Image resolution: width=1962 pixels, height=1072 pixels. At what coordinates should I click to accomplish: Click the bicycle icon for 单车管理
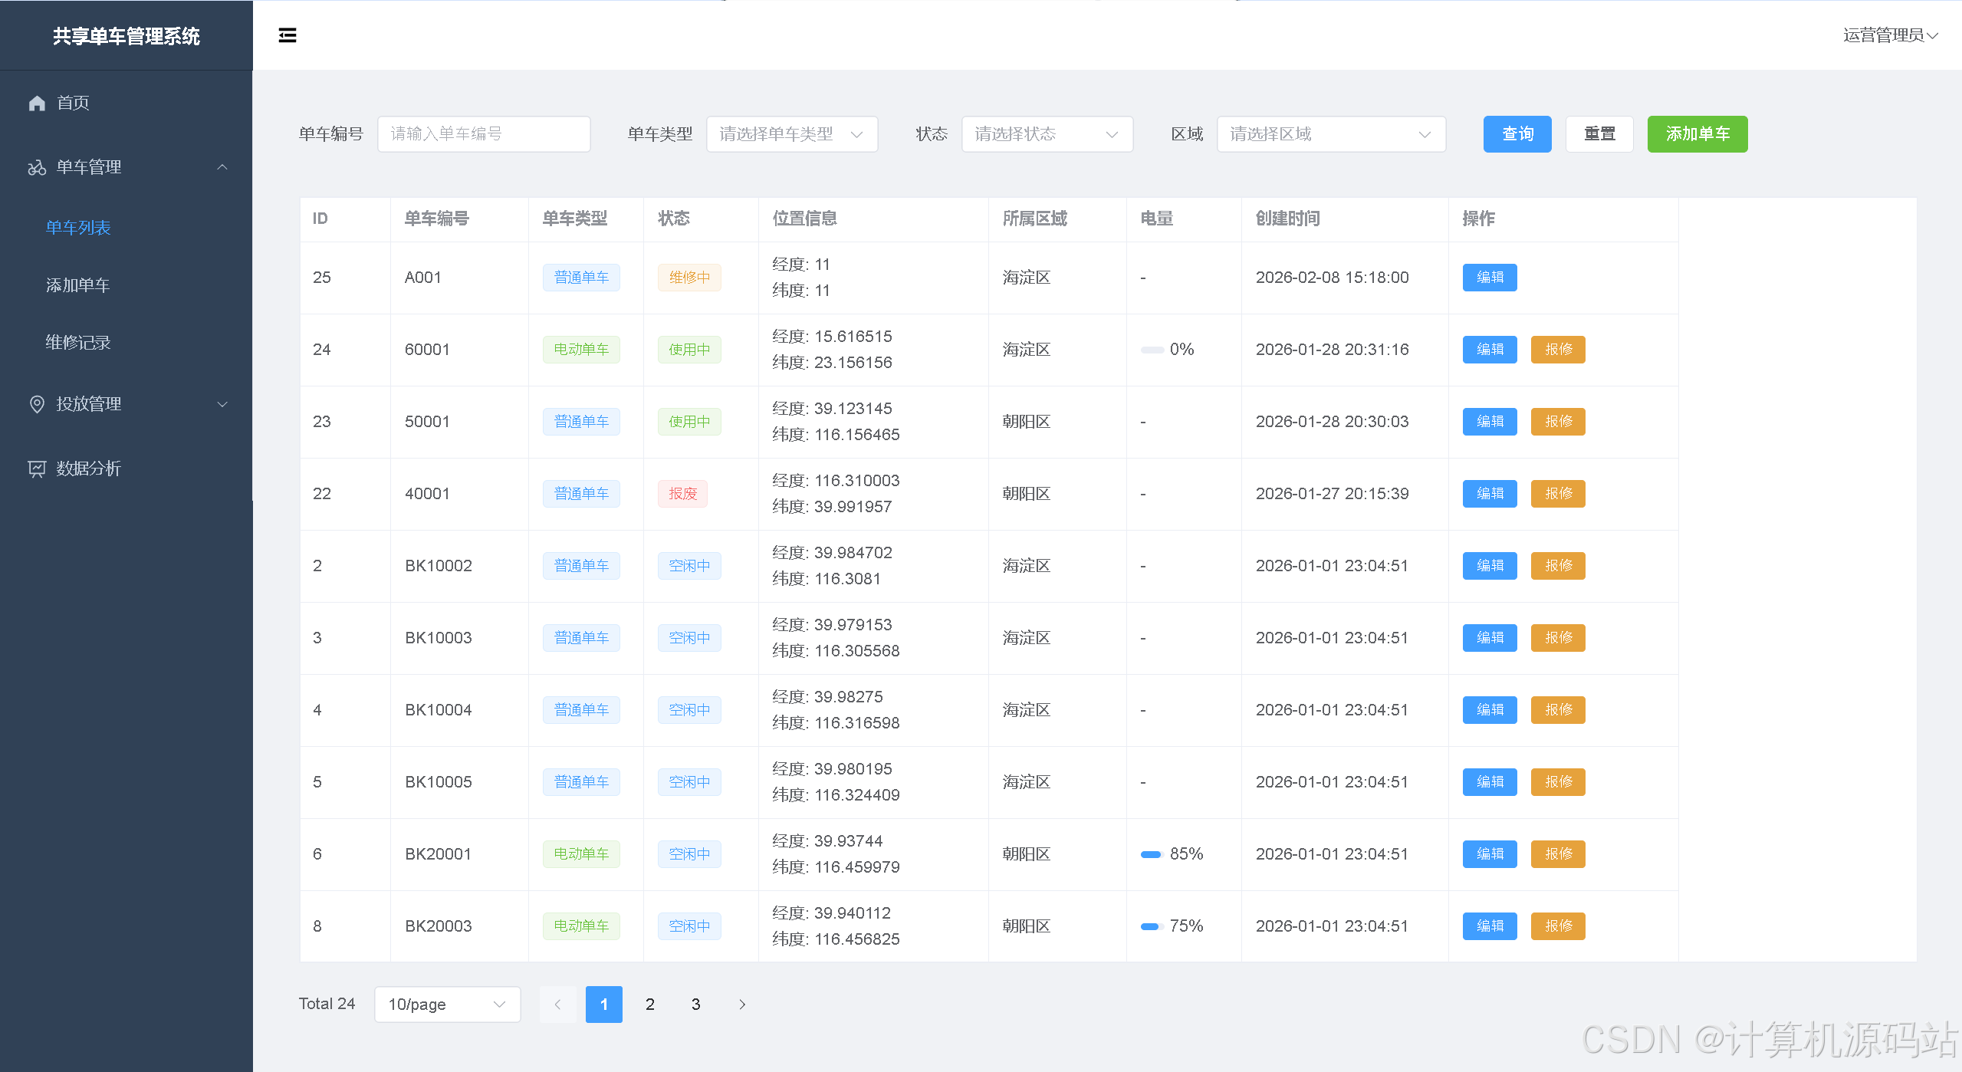[x=37, y=167]
